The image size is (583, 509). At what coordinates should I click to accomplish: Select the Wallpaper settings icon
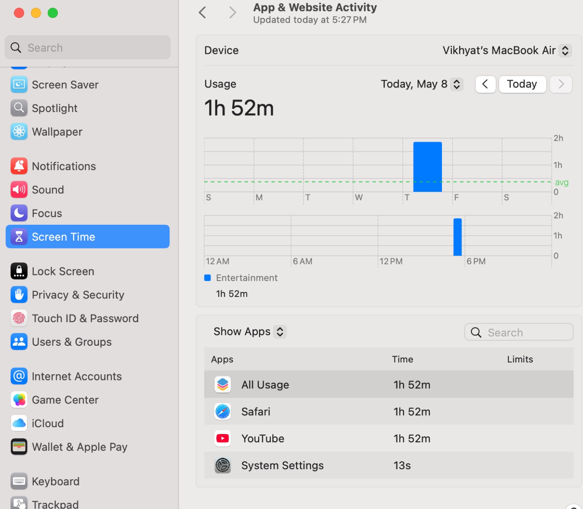coord(19,131)
